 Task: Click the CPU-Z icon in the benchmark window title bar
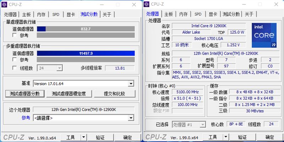5,4
